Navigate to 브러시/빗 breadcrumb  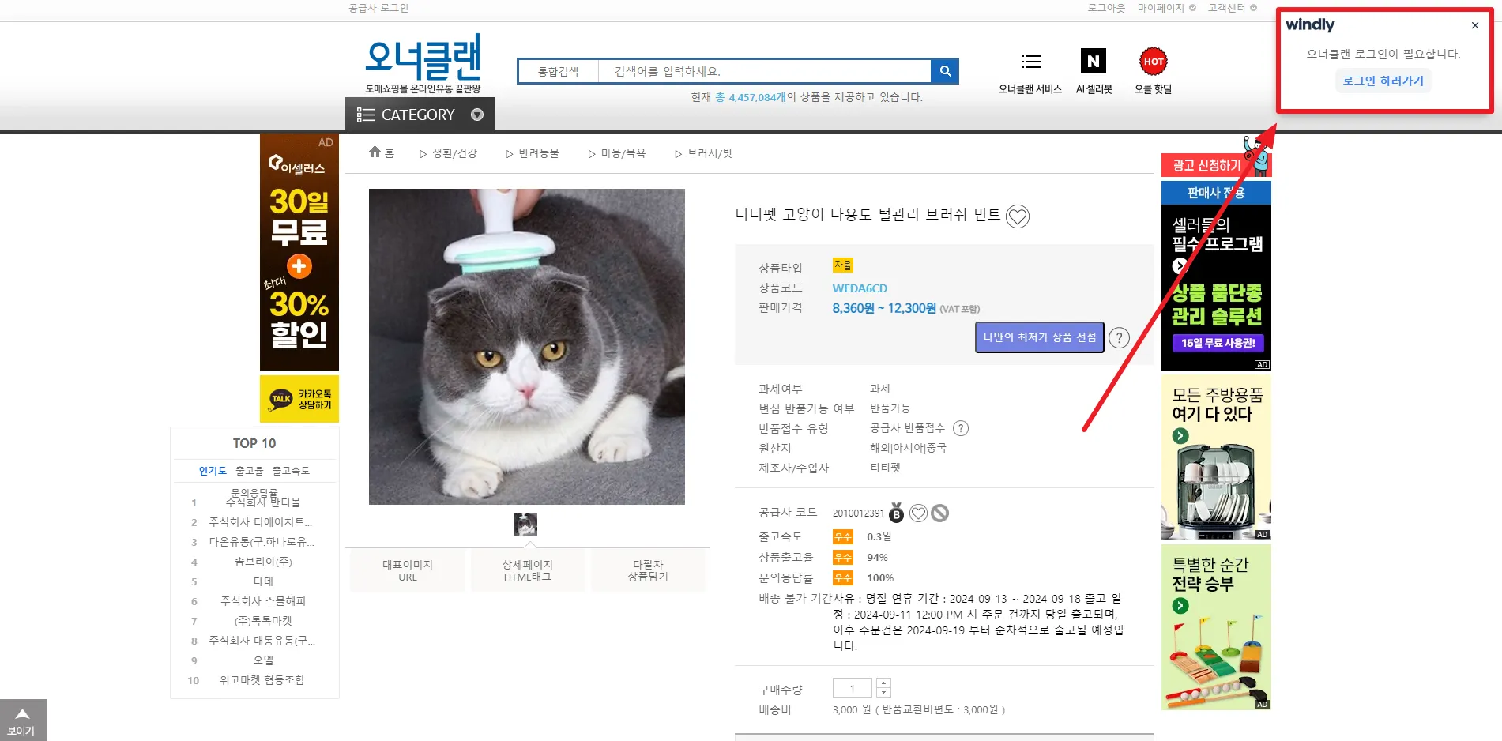(x=710, y=153)
